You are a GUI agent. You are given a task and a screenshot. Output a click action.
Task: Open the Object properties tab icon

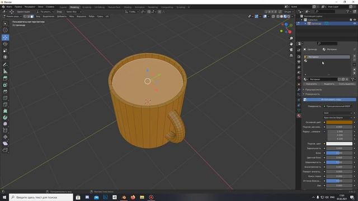click(299, 84)
